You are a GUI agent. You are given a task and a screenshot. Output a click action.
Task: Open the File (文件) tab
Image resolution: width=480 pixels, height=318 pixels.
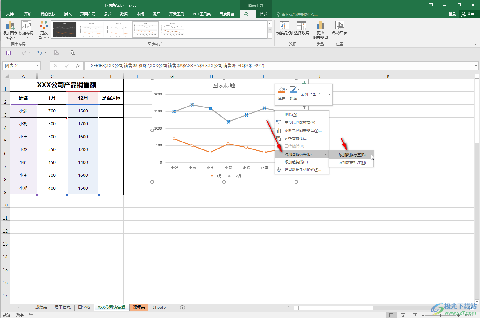10,14
